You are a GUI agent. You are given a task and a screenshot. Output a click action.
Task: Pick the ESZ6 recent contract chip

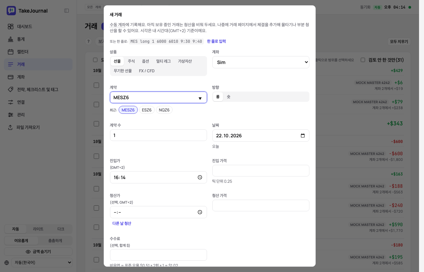click(x=147, y=110)
